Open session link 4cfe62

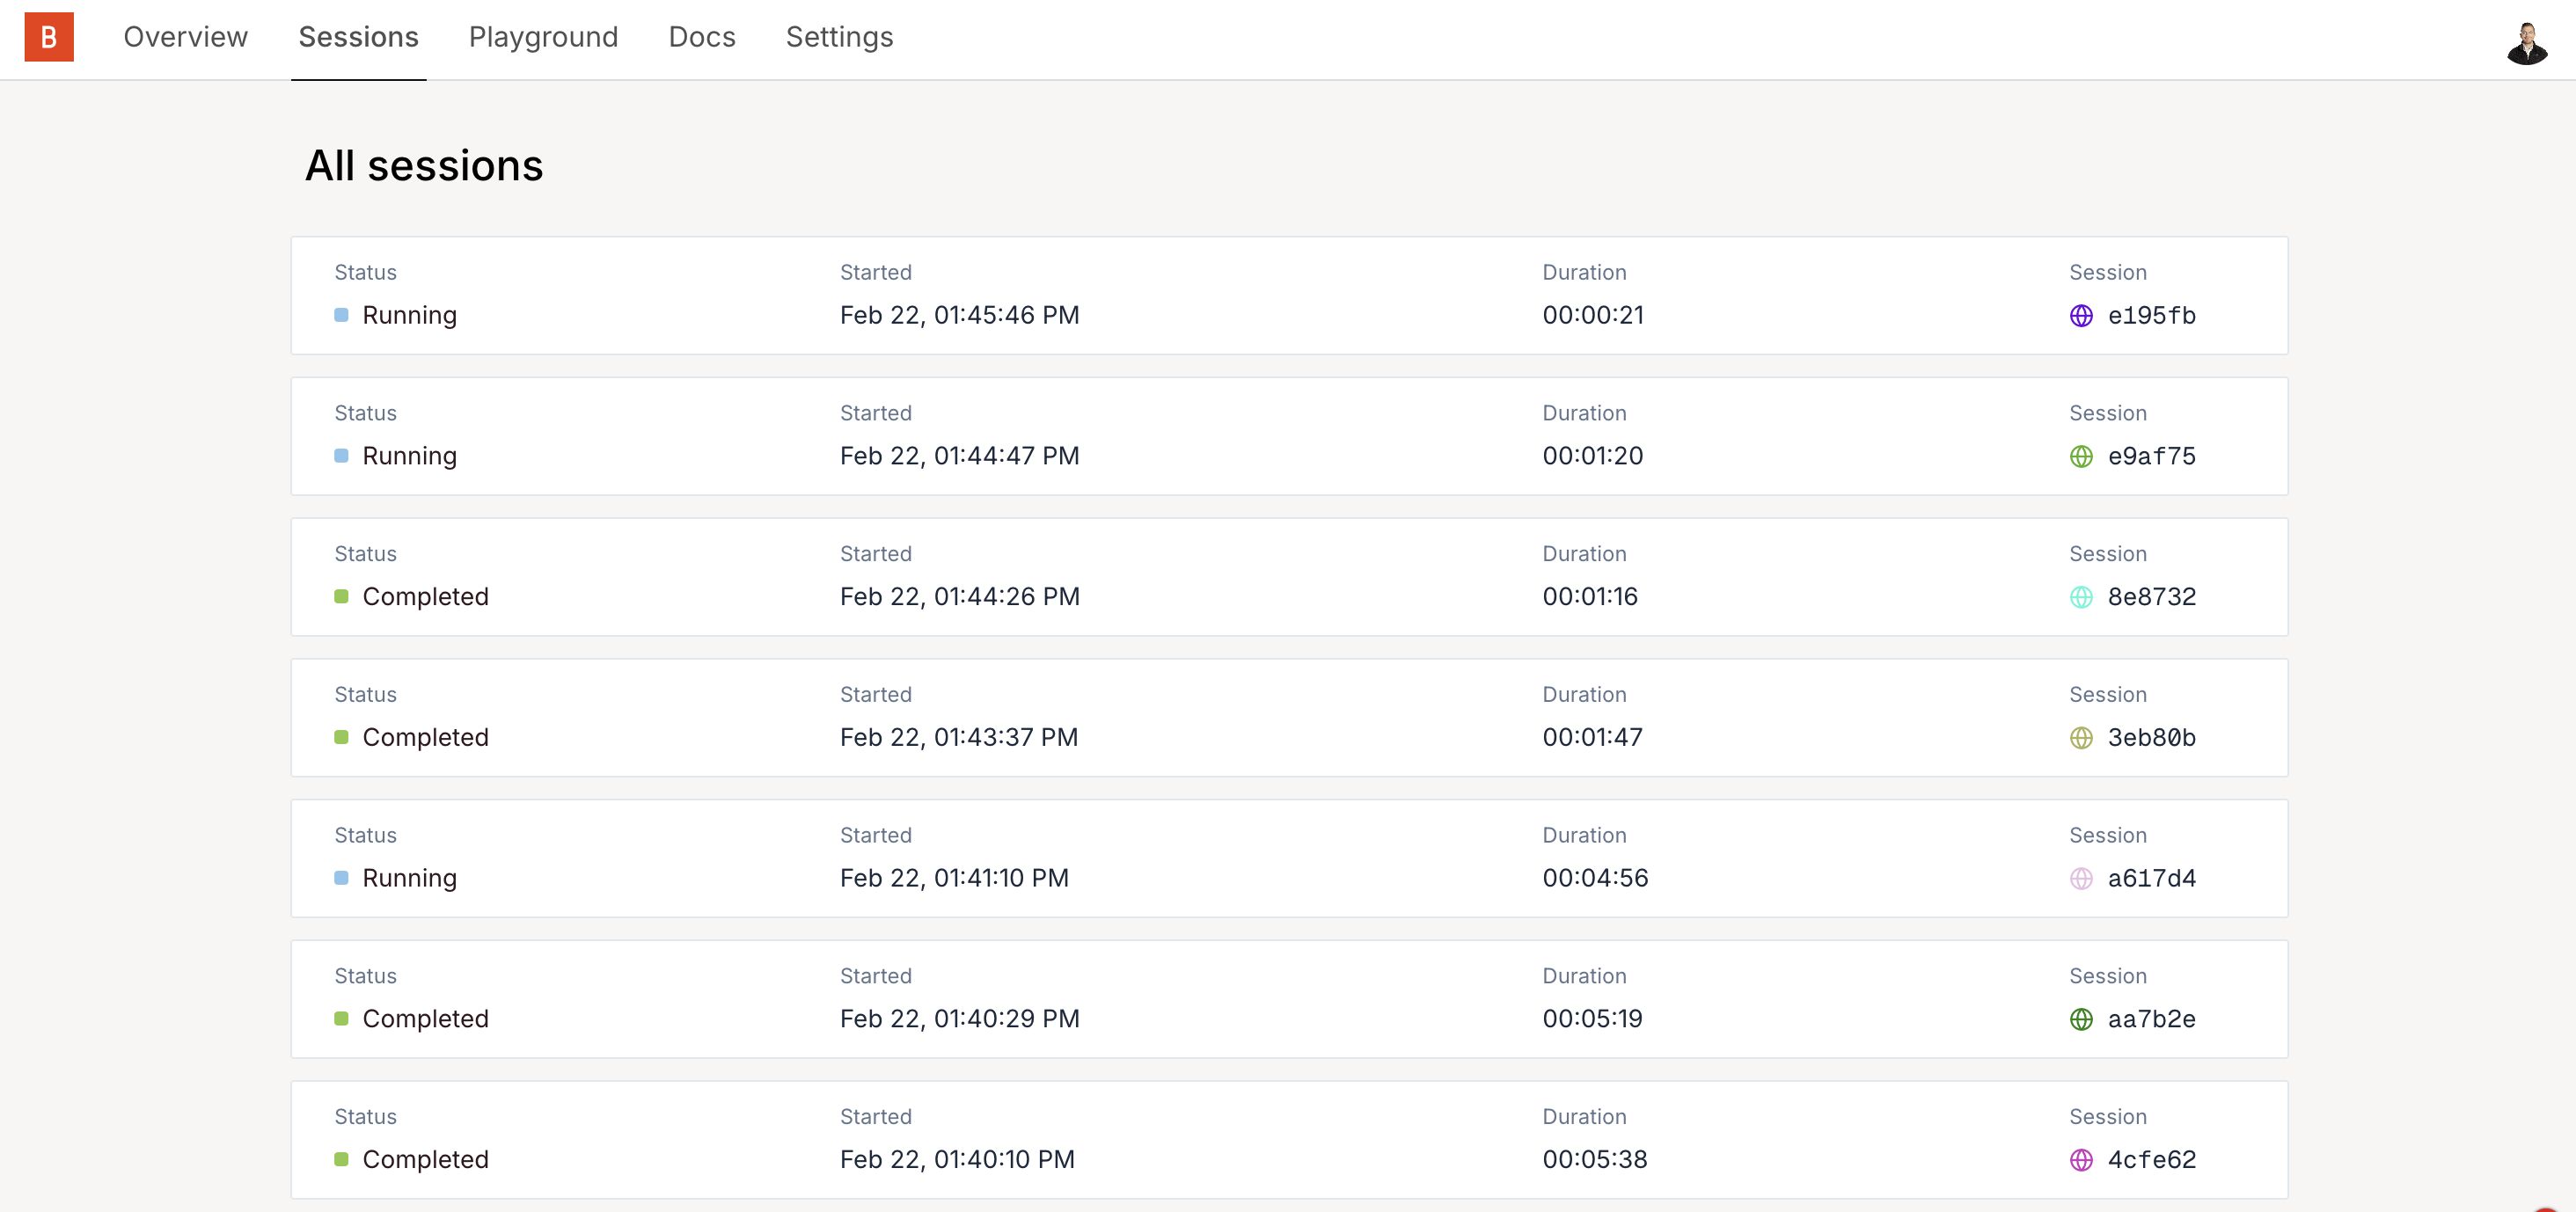pyautogui.click(x=2151, y=1160)
